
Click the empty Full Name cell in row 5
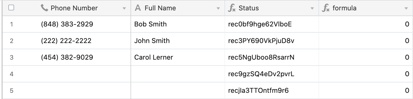pos(178,90)
